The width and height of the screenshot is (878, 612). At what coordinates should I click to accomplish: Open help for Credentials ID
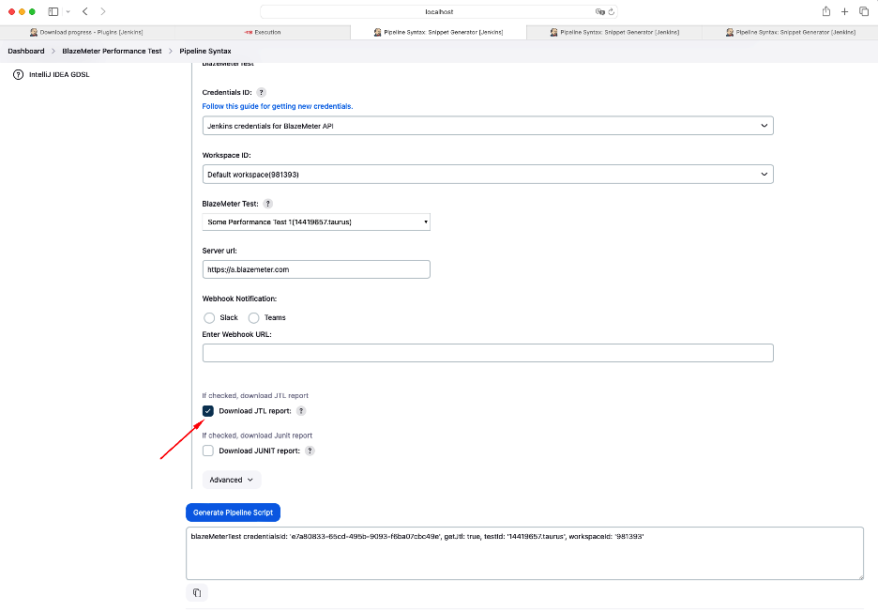tap(261, 93)
